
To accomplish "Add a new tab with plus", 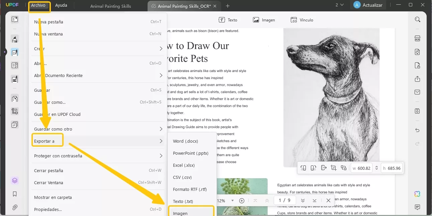I will [228, 6].
